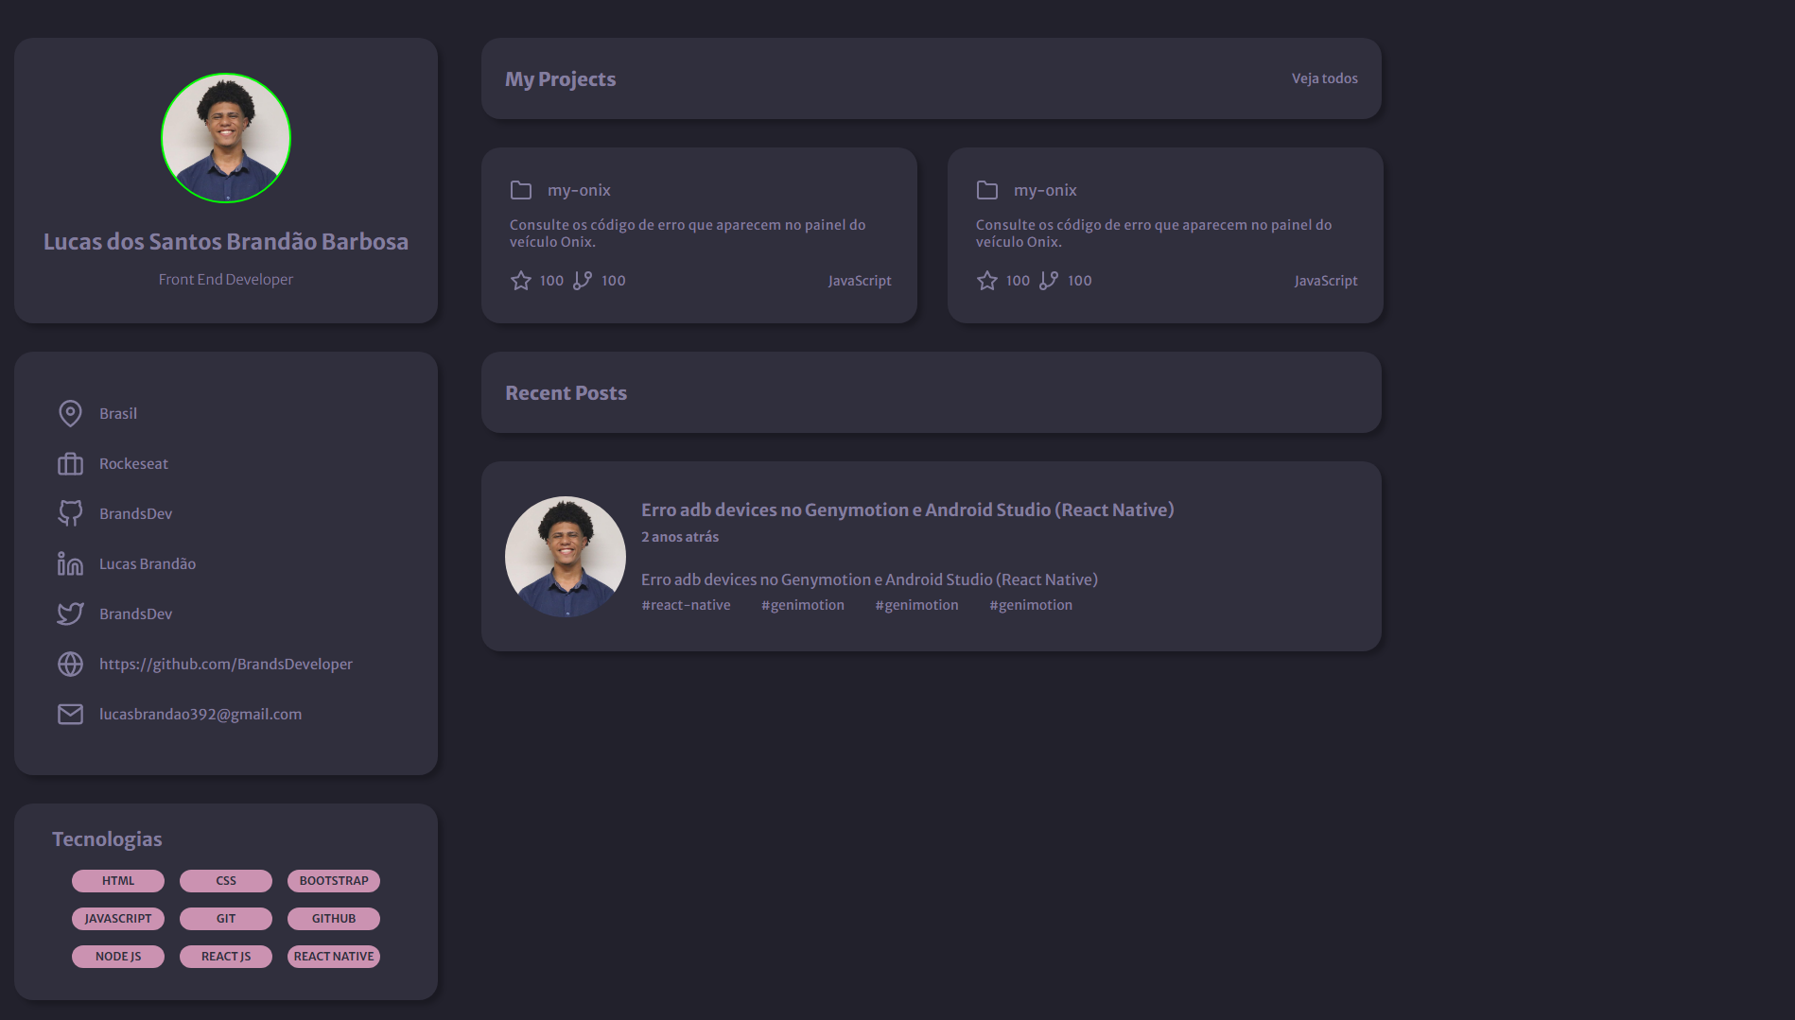Screen dimensions: 1795x1020
Task: Click the Twitter bird icon
Action: (x=70, y=614)
